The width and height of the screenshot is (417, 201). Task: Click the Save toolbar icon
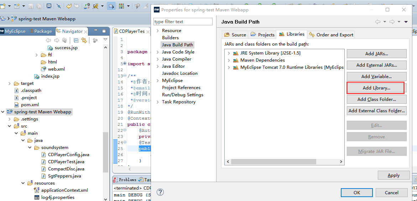click(x=31, y=6)
